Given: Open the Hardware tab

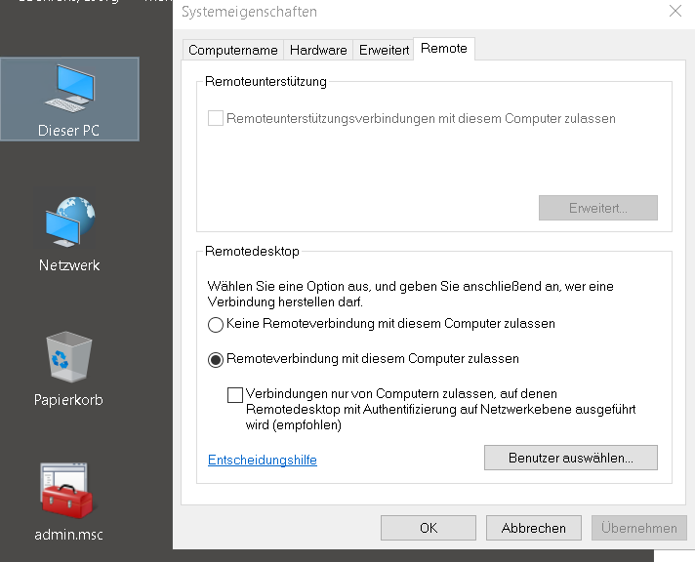Looking at the screenshot, I should click(x=318, y=50).
